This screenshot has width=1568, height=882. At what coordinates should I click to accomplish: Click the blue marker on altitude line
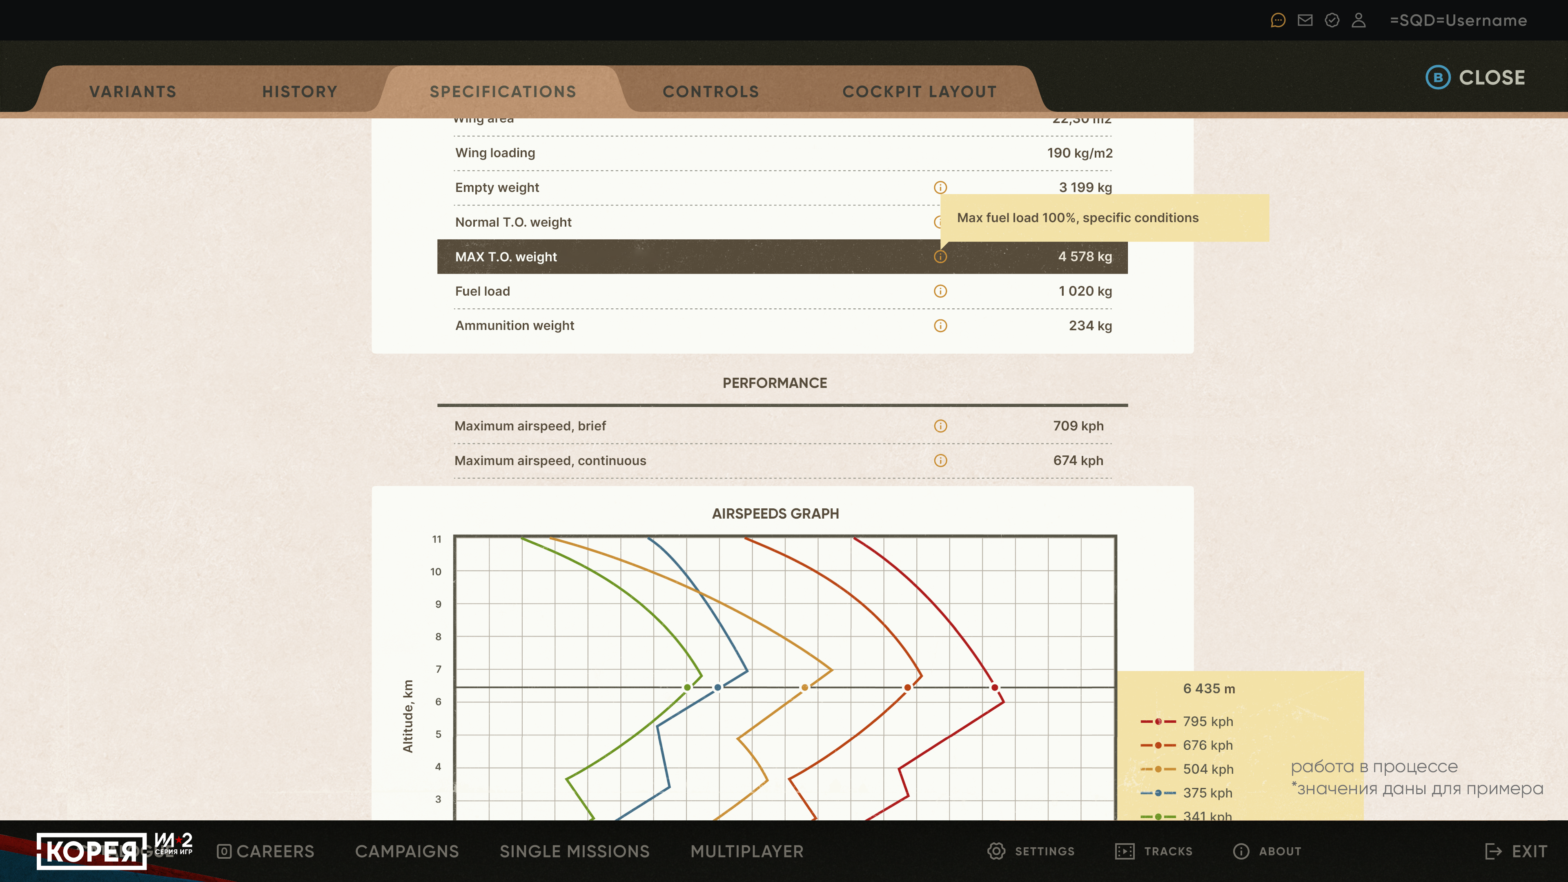coord(718,687)
